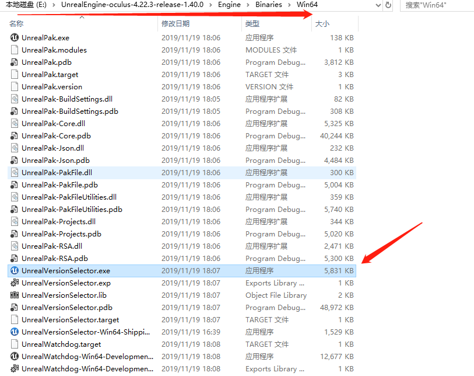Click the UnrealVersionSelector.exe Unreal icon
The height and width of the screenshot is (376, 474).
[15, 271]
